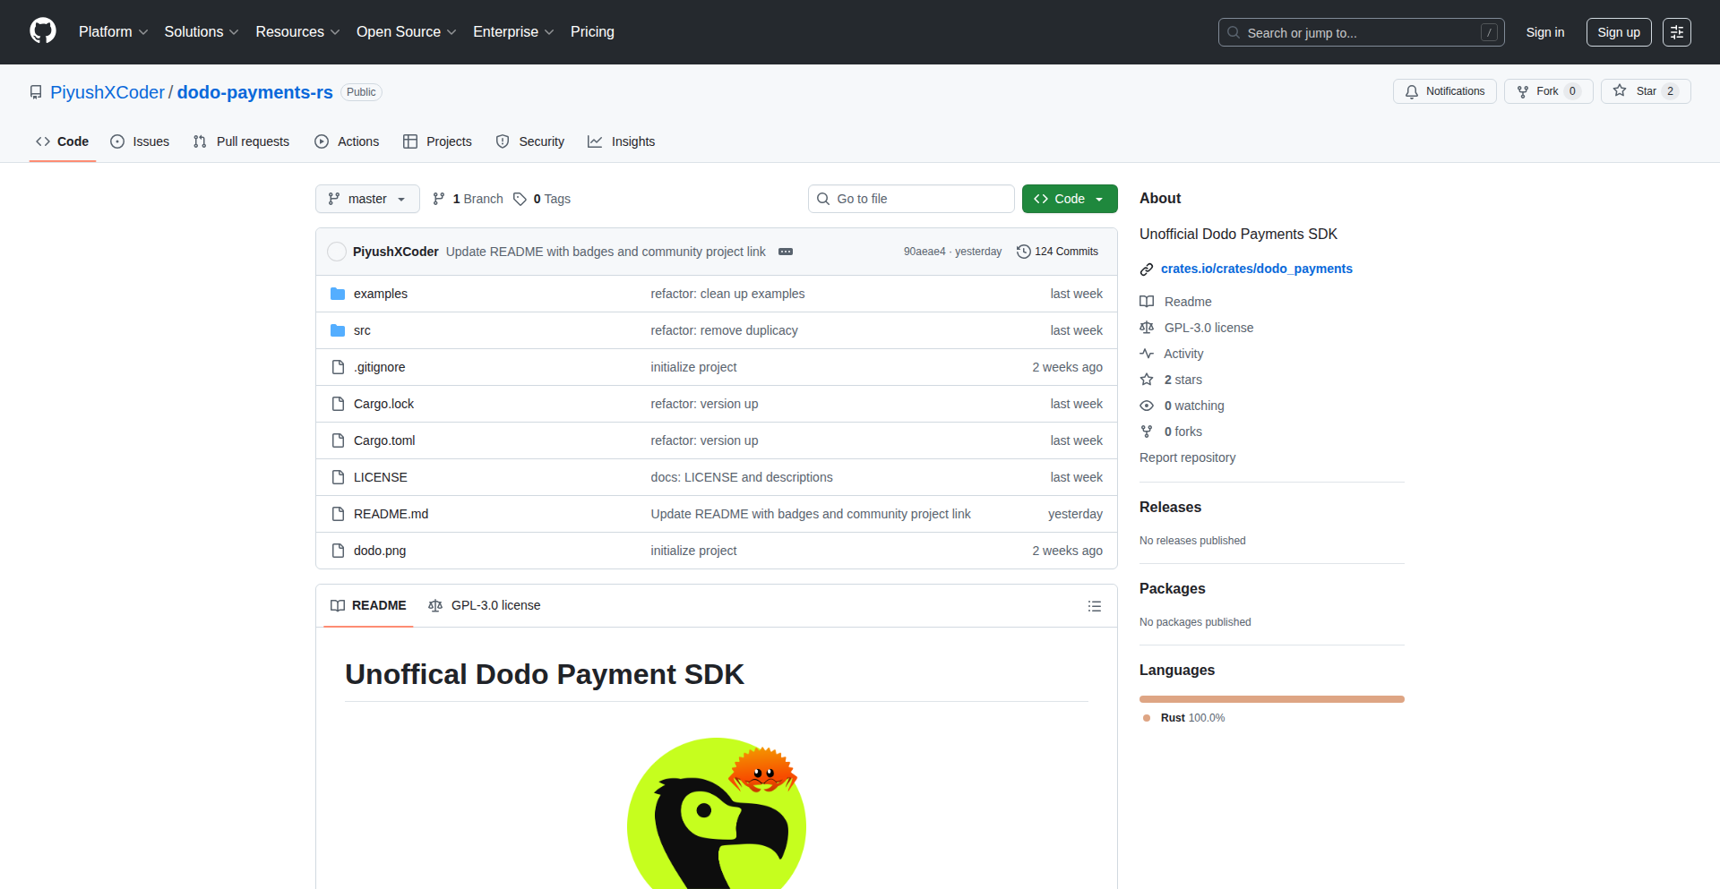Screen dimensions: 1720x889
Task: Click the GitHub logo icon
Action: pyautogui.click(x=42, y=31)
